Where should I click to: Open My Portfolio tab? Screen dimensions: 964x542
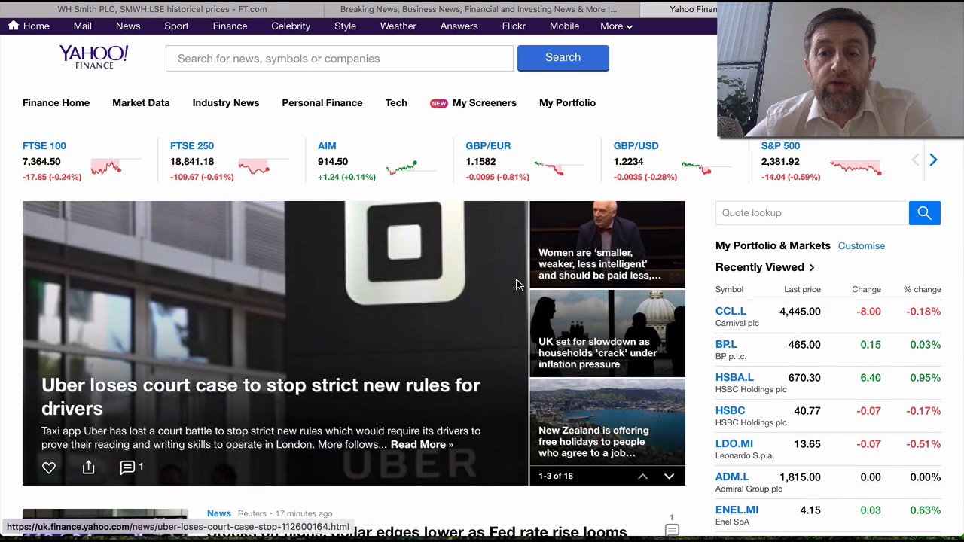(567, 103)
